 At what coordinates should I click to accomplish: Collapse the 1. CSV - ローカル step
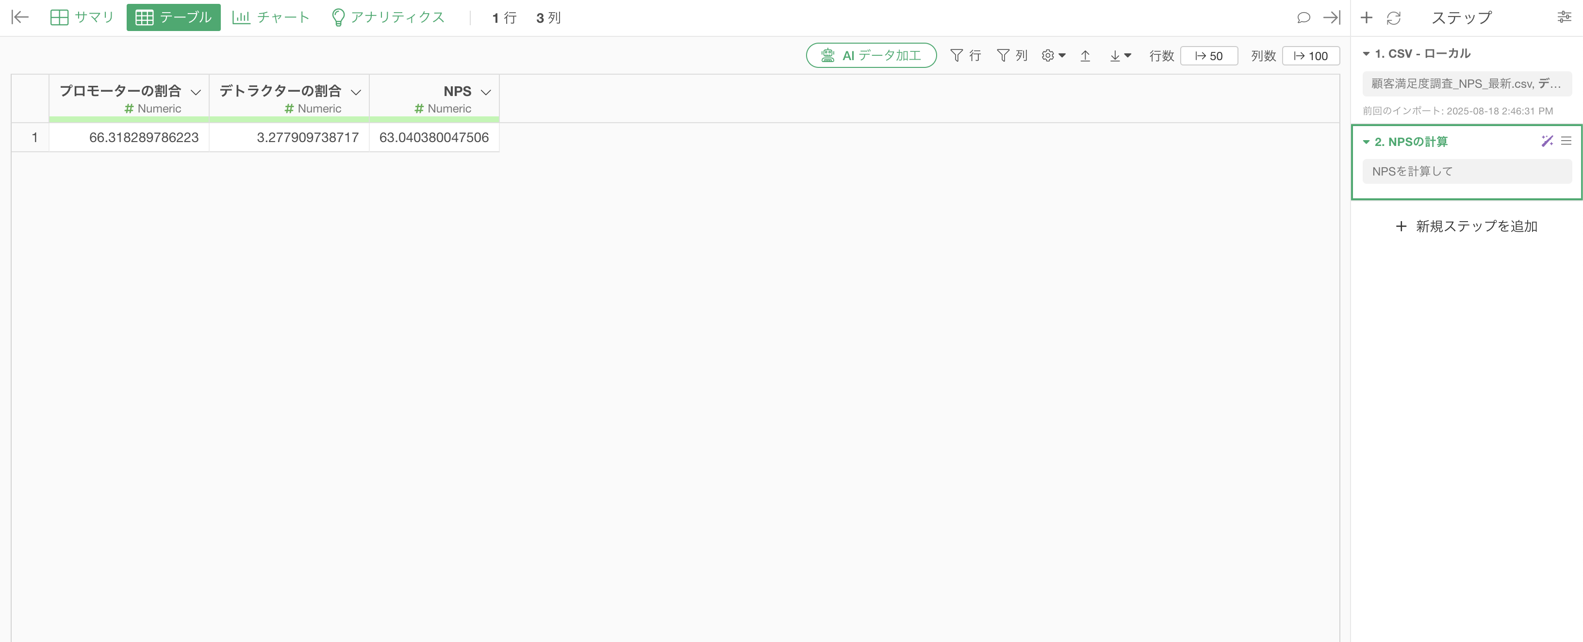click(1366, 53)
